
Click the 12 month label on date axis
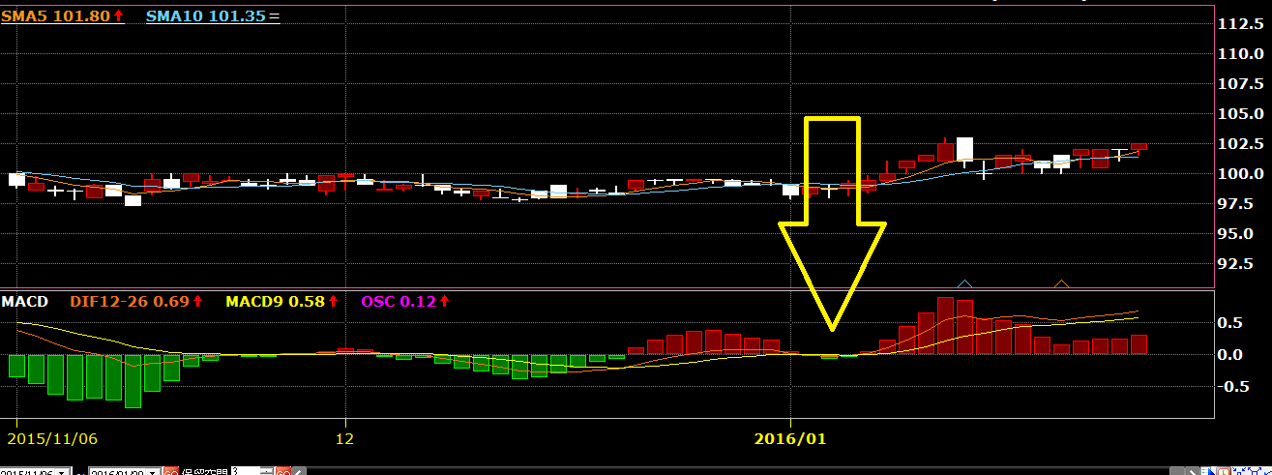point(345,438)
